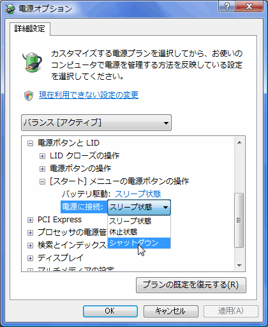This screenshot has width=268, height=327.
Task: Click the scrollbar down arrow in settings tree
Action: (x=239, y=266)
